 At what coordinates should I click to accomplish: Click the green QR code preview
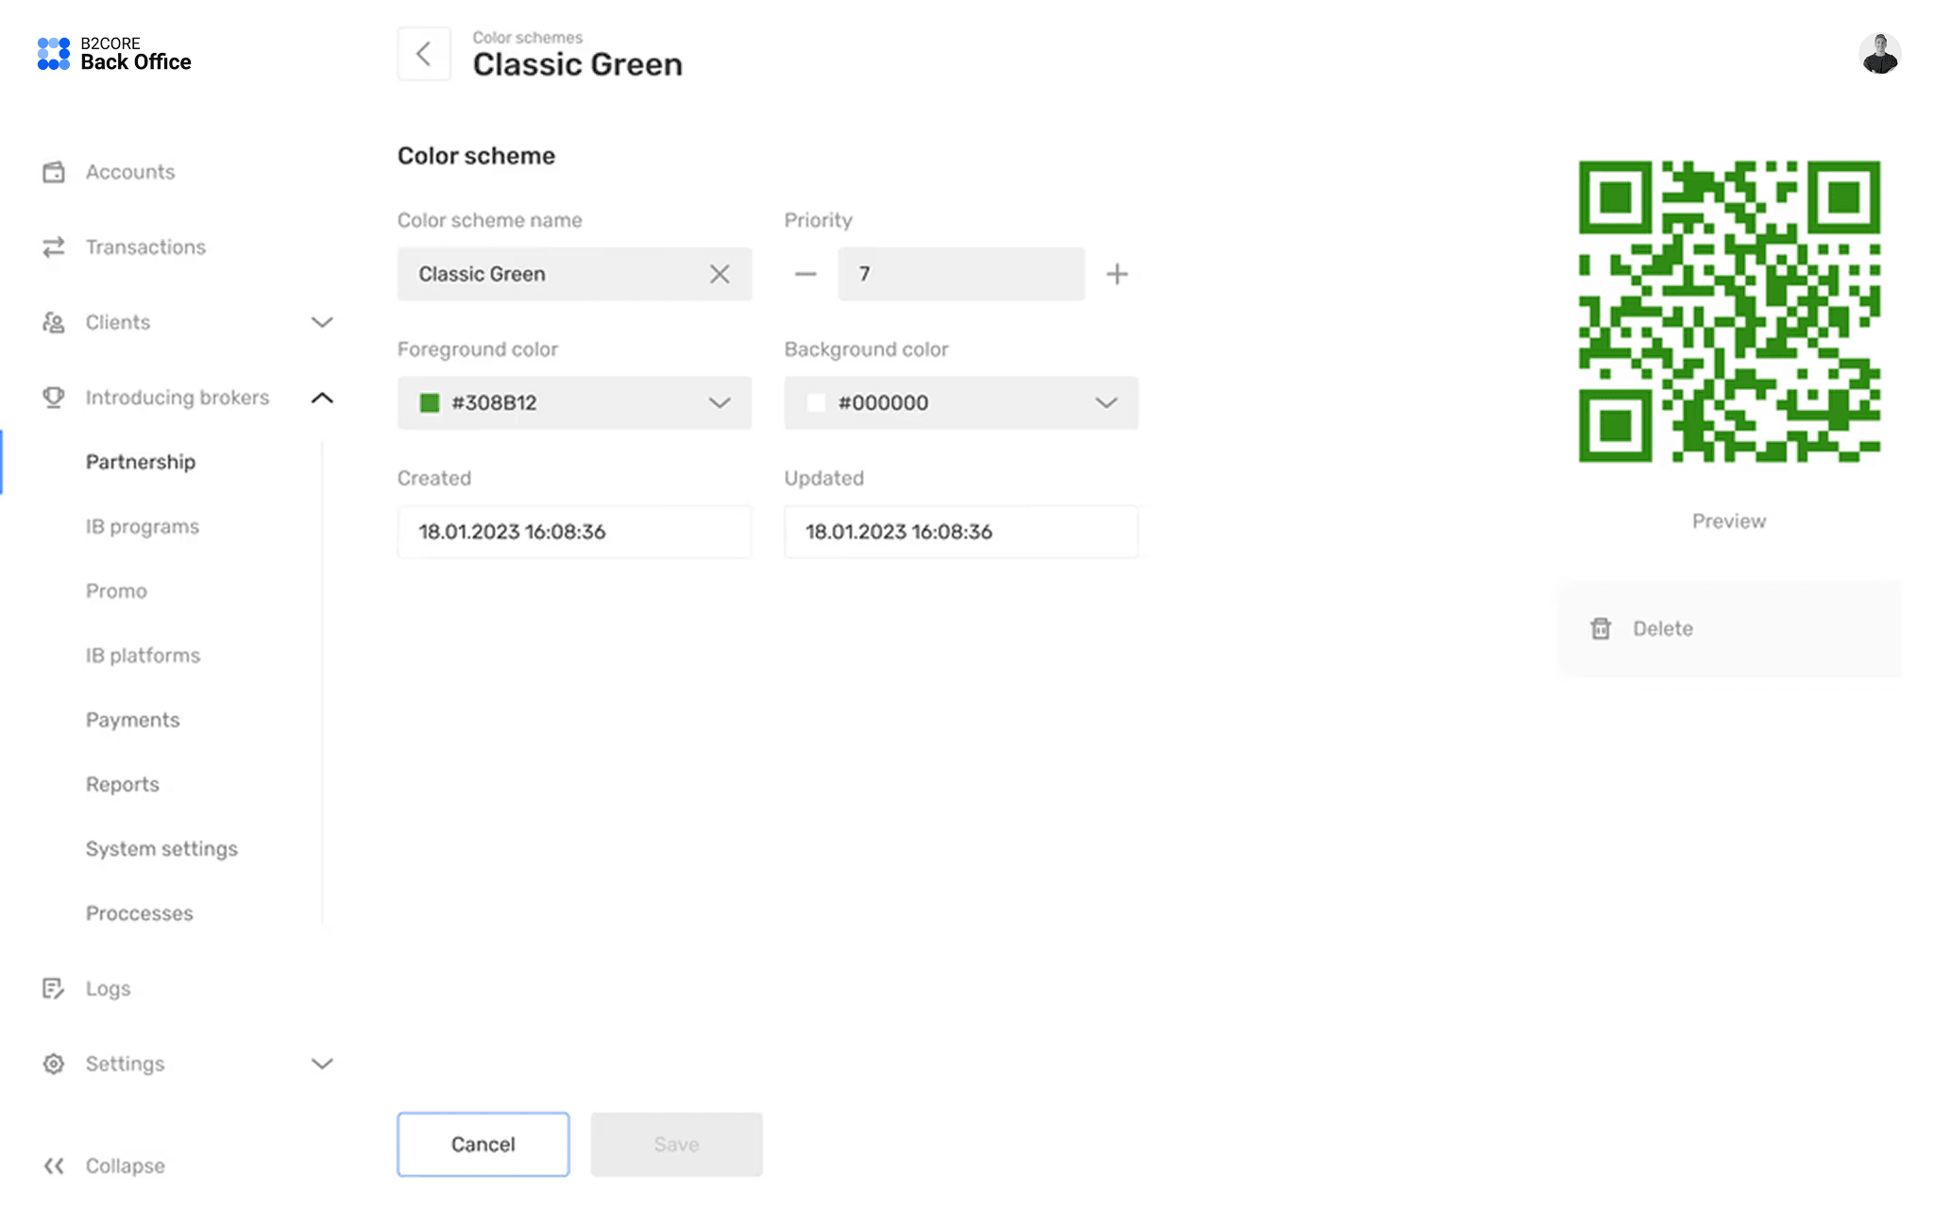(1729, 312)
